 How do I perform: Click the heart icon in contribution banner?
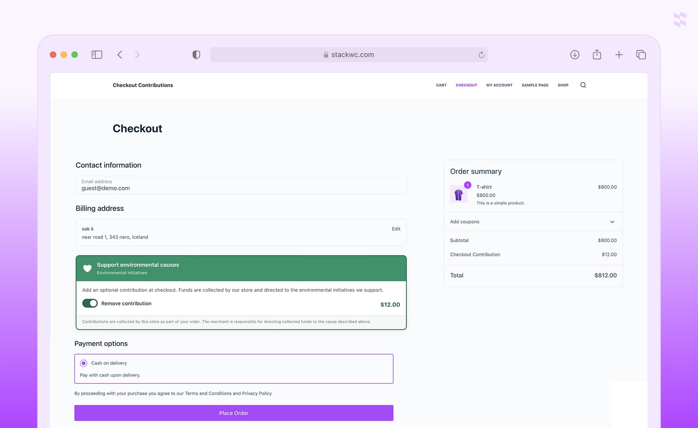[x=87, y=268]
